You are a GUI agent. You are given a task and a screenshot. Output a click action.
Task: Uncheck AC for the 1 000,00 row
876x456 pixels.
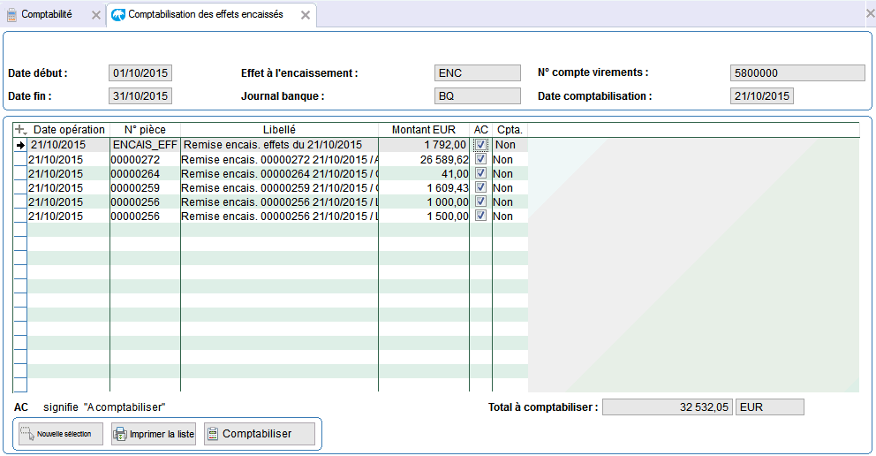(480, 201)
